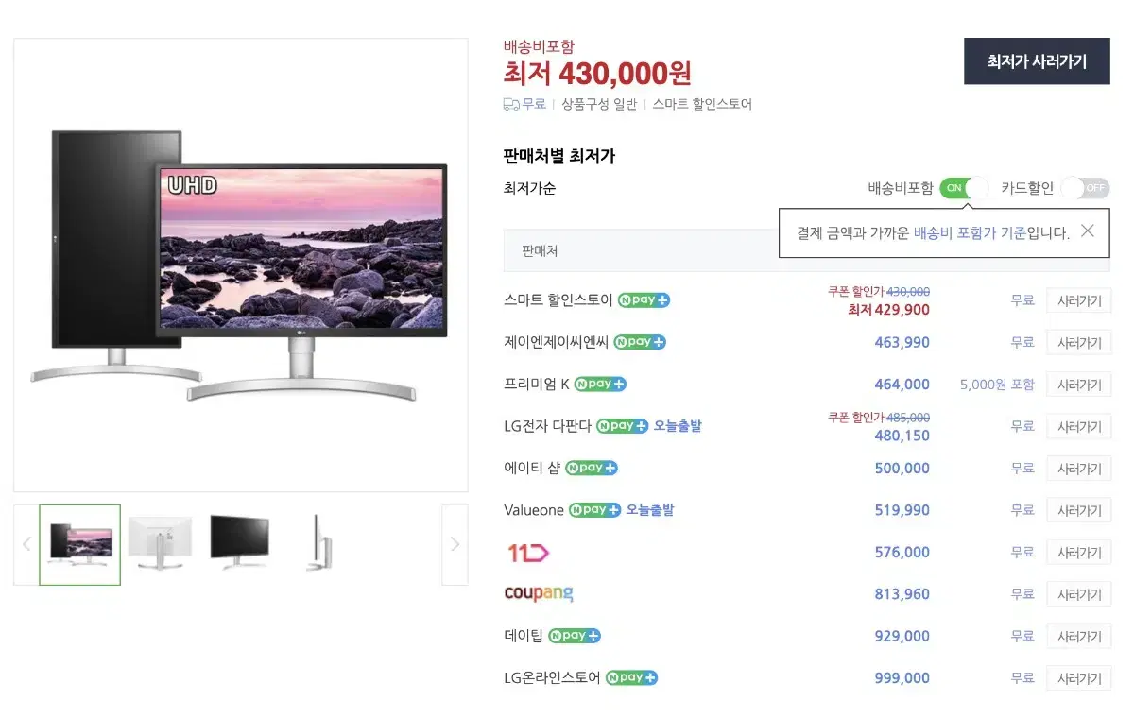Close the 배송비 포함가 tooltip
Image resolution: width=1134 pixels, height=718 pixels.
click(1088, 231)
